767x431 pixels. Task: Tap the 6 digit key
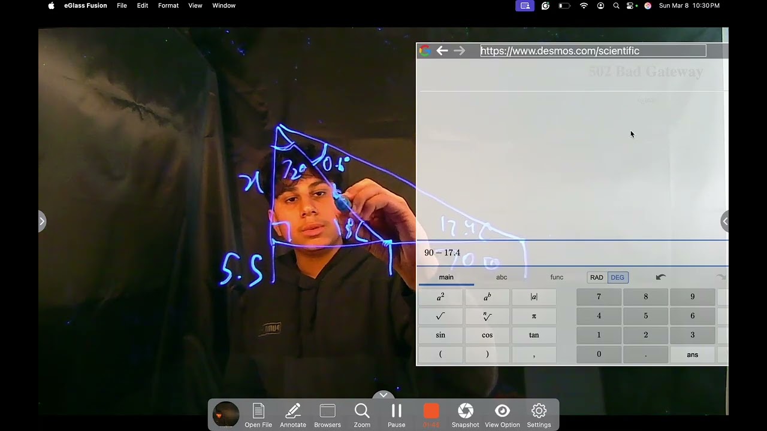(x=692, y=316)
